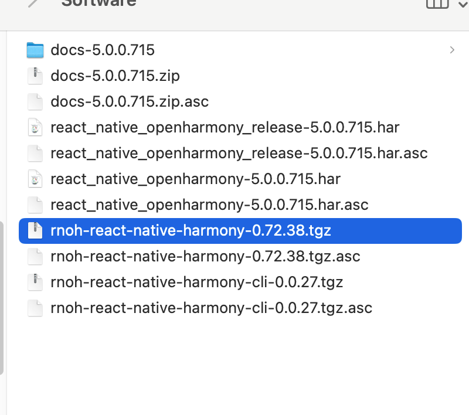Select react_native_openharmony_release-5.0.0.715.har.asc file name
The width and height of the screenshot is (469, 415).
coord(239,154)
